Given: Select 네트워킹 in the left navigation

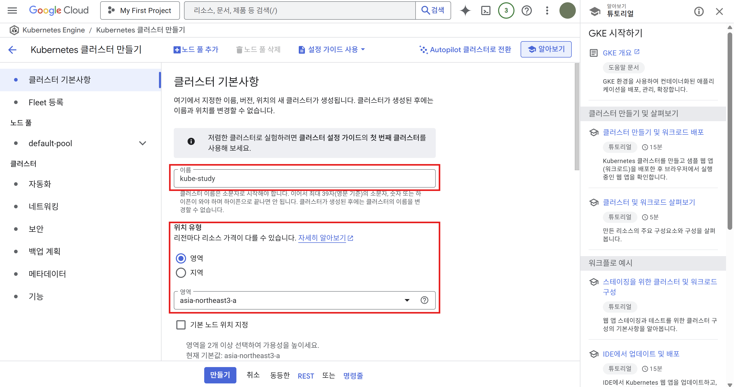Looking at the screenshot, I should tap(44, 206).
